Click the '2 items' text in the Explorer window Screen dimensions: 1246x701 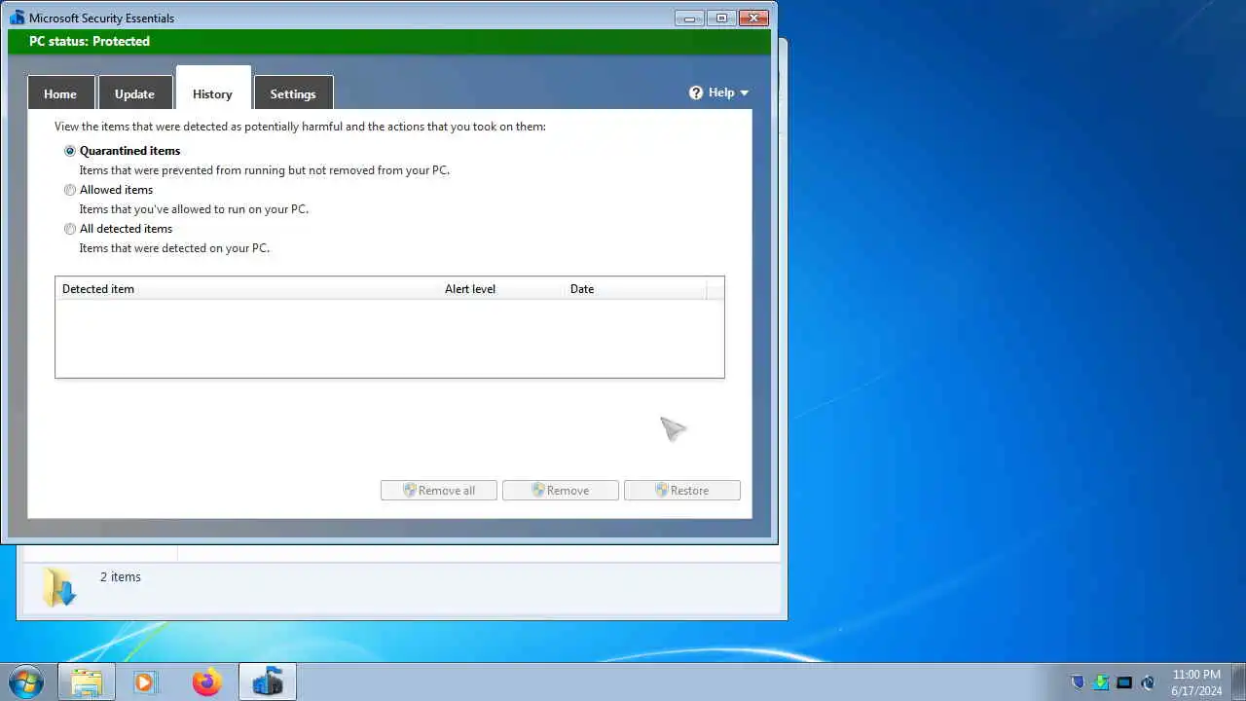click(121, 576)
